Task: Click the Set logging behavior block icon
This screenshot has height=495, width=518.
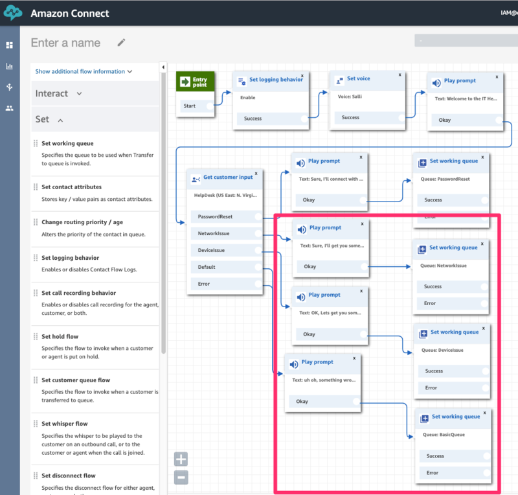Action: [x=242, y=81]
